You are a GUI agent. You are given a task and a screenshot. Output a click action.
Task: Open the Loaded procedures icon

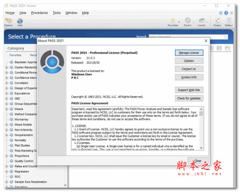(202, 20)
